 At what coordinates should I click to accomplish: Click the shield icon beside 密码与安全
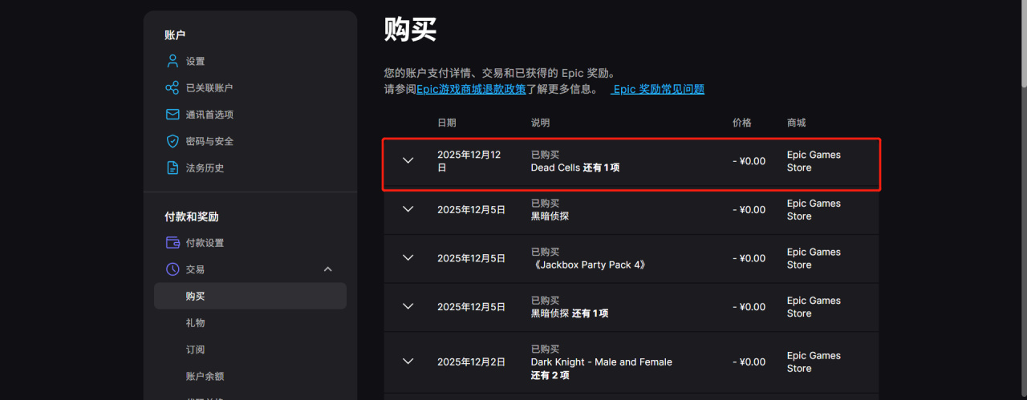[172, 141]
